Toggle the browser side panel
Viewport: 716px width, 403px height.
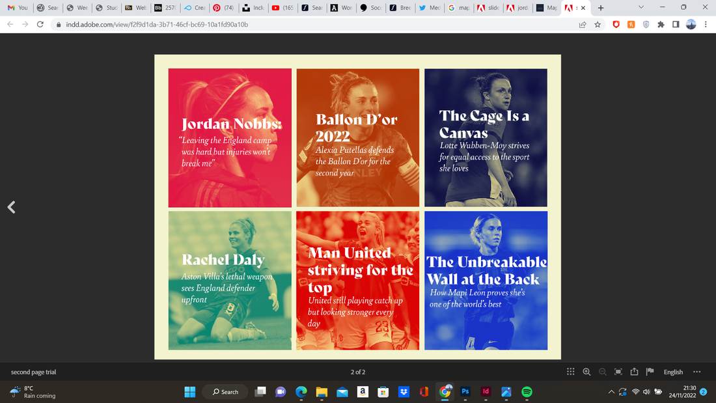click(x=676, y=25)
